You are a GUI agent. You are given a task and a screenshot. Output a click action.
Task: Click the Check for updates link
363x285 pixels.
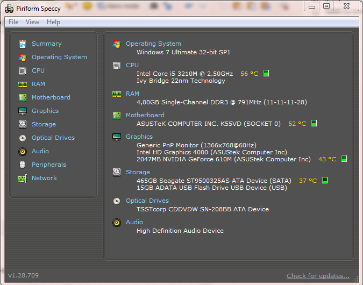318,276
